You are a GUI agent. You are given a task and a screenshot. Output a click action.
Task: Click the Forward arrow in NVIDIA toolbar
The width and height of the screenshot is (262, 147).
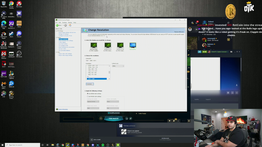point(65,25)
